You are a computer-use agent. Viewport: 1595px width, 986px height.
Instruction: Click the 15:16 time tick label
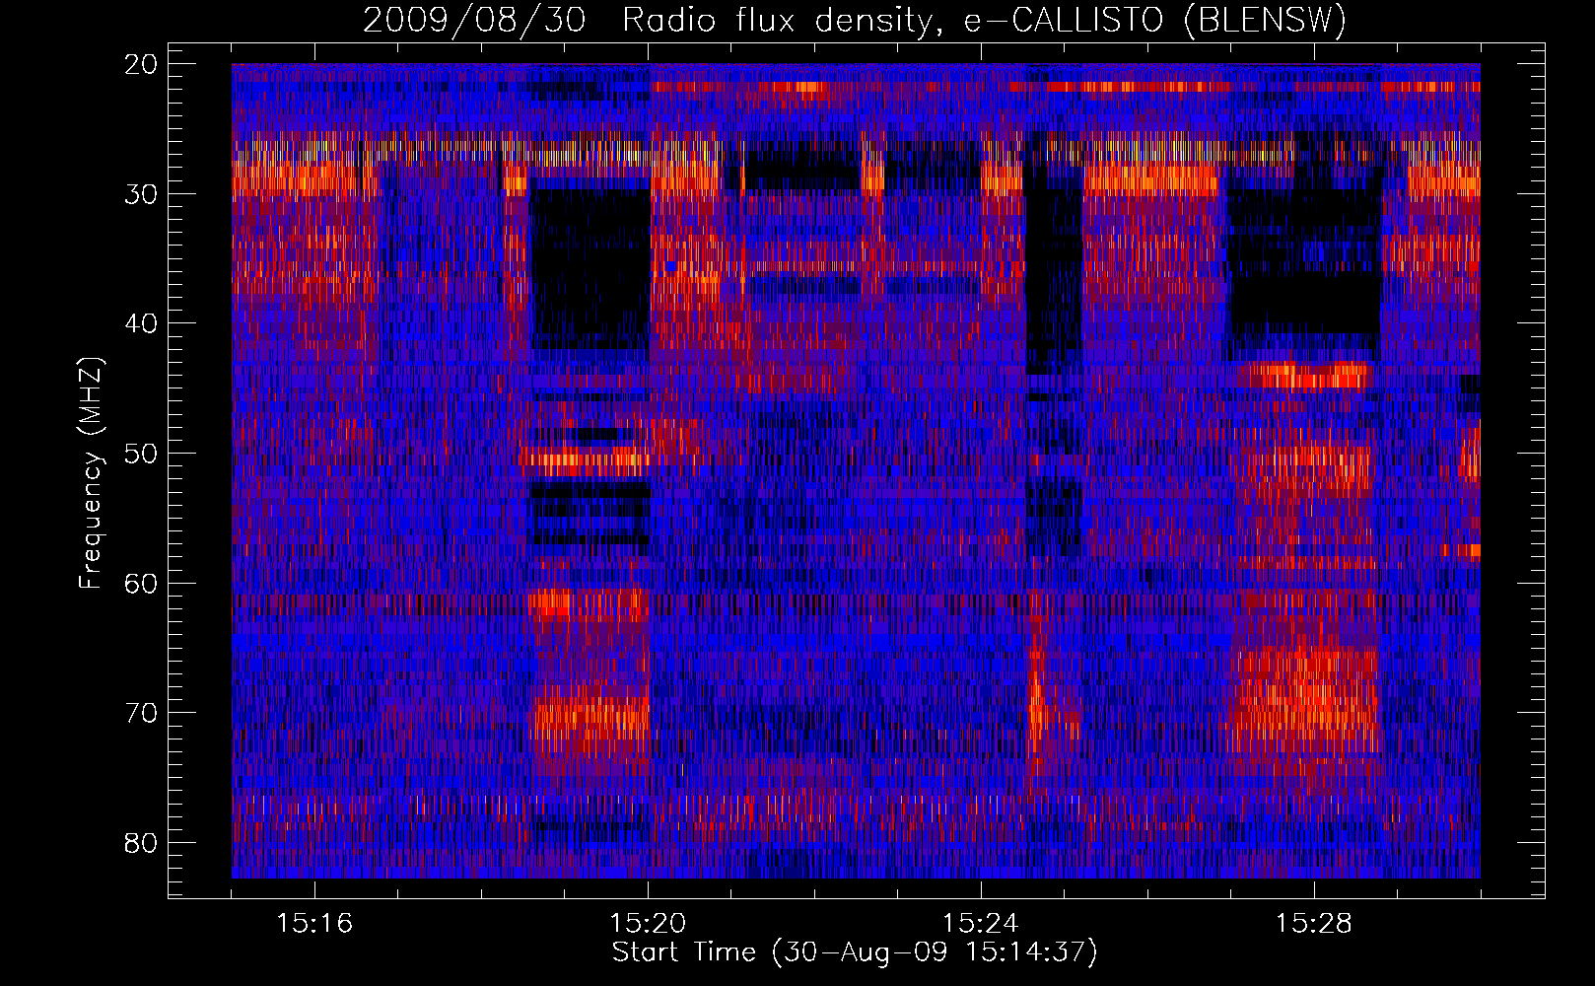point(314,924)
